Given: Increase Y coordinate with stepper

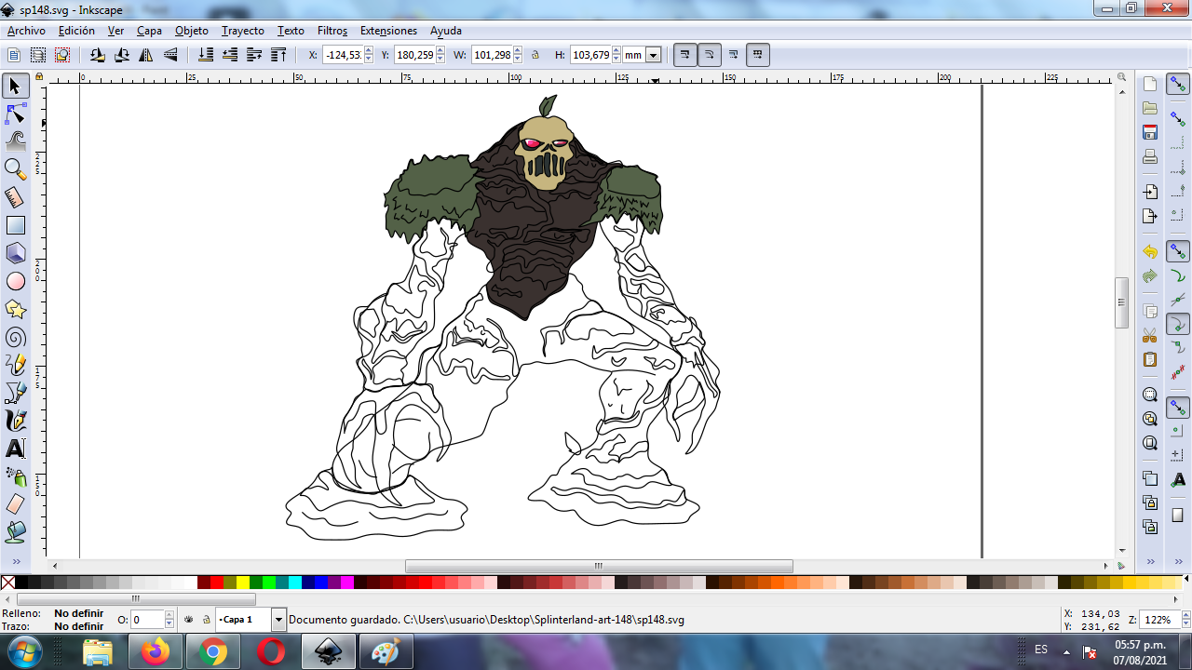Looking at the screenshot, I should point(440,51).
